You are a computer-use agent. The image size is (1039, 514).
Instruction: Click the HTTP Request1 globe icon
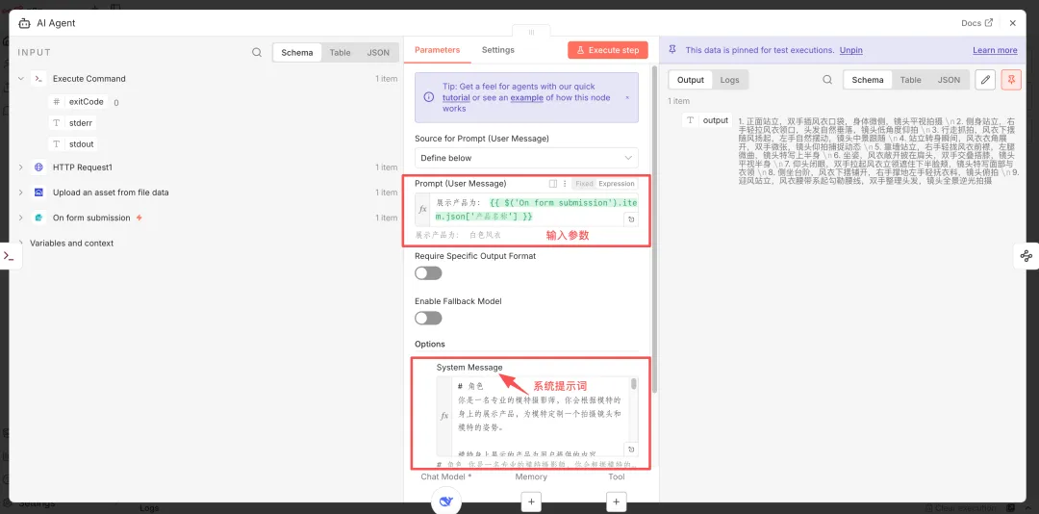tap(38, 167)
